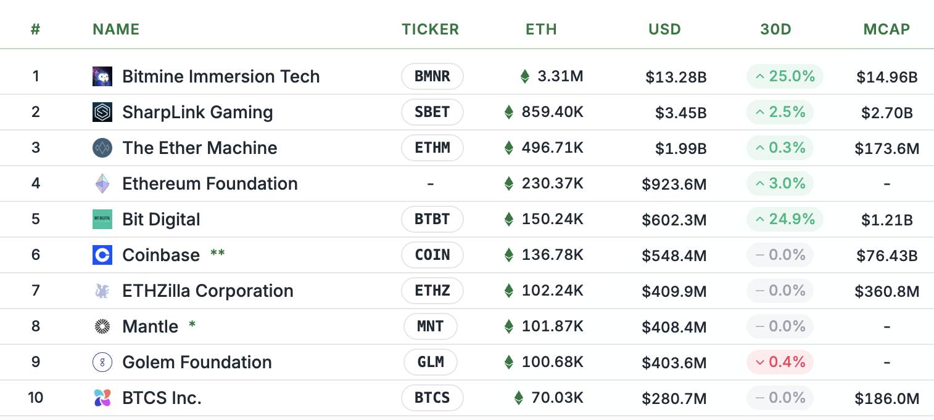Click the GLM ticker badge
The height and width of the screenshot is (420, 934).
[x=431, y=362]
